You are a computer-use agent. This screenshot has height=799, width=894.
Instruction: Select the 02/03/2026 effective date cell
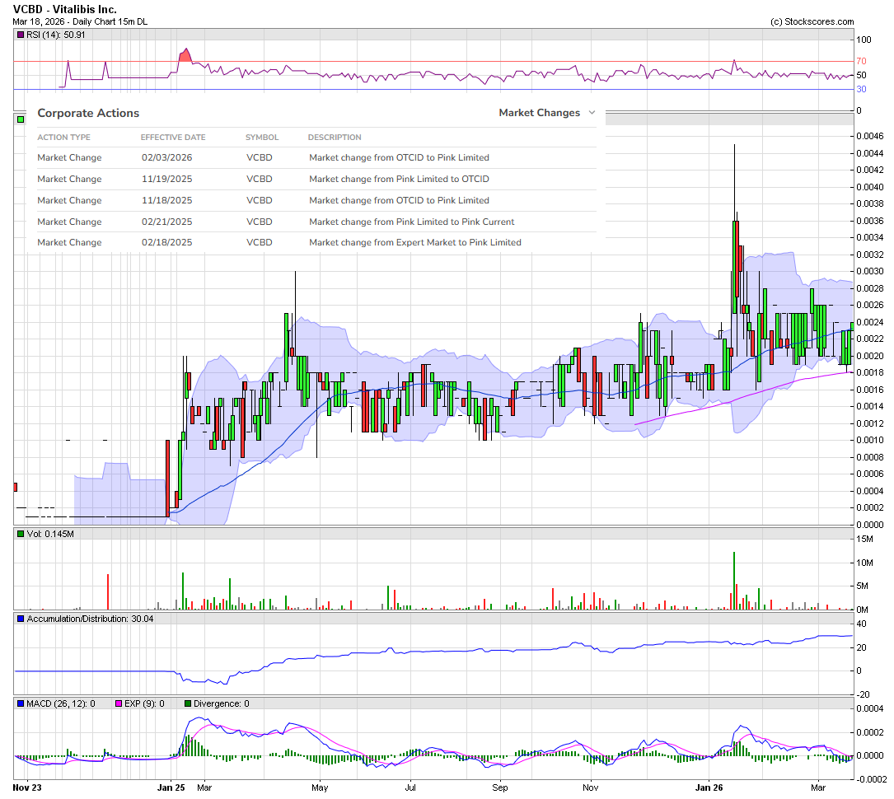pyautogui.click(x=167, y=158)
